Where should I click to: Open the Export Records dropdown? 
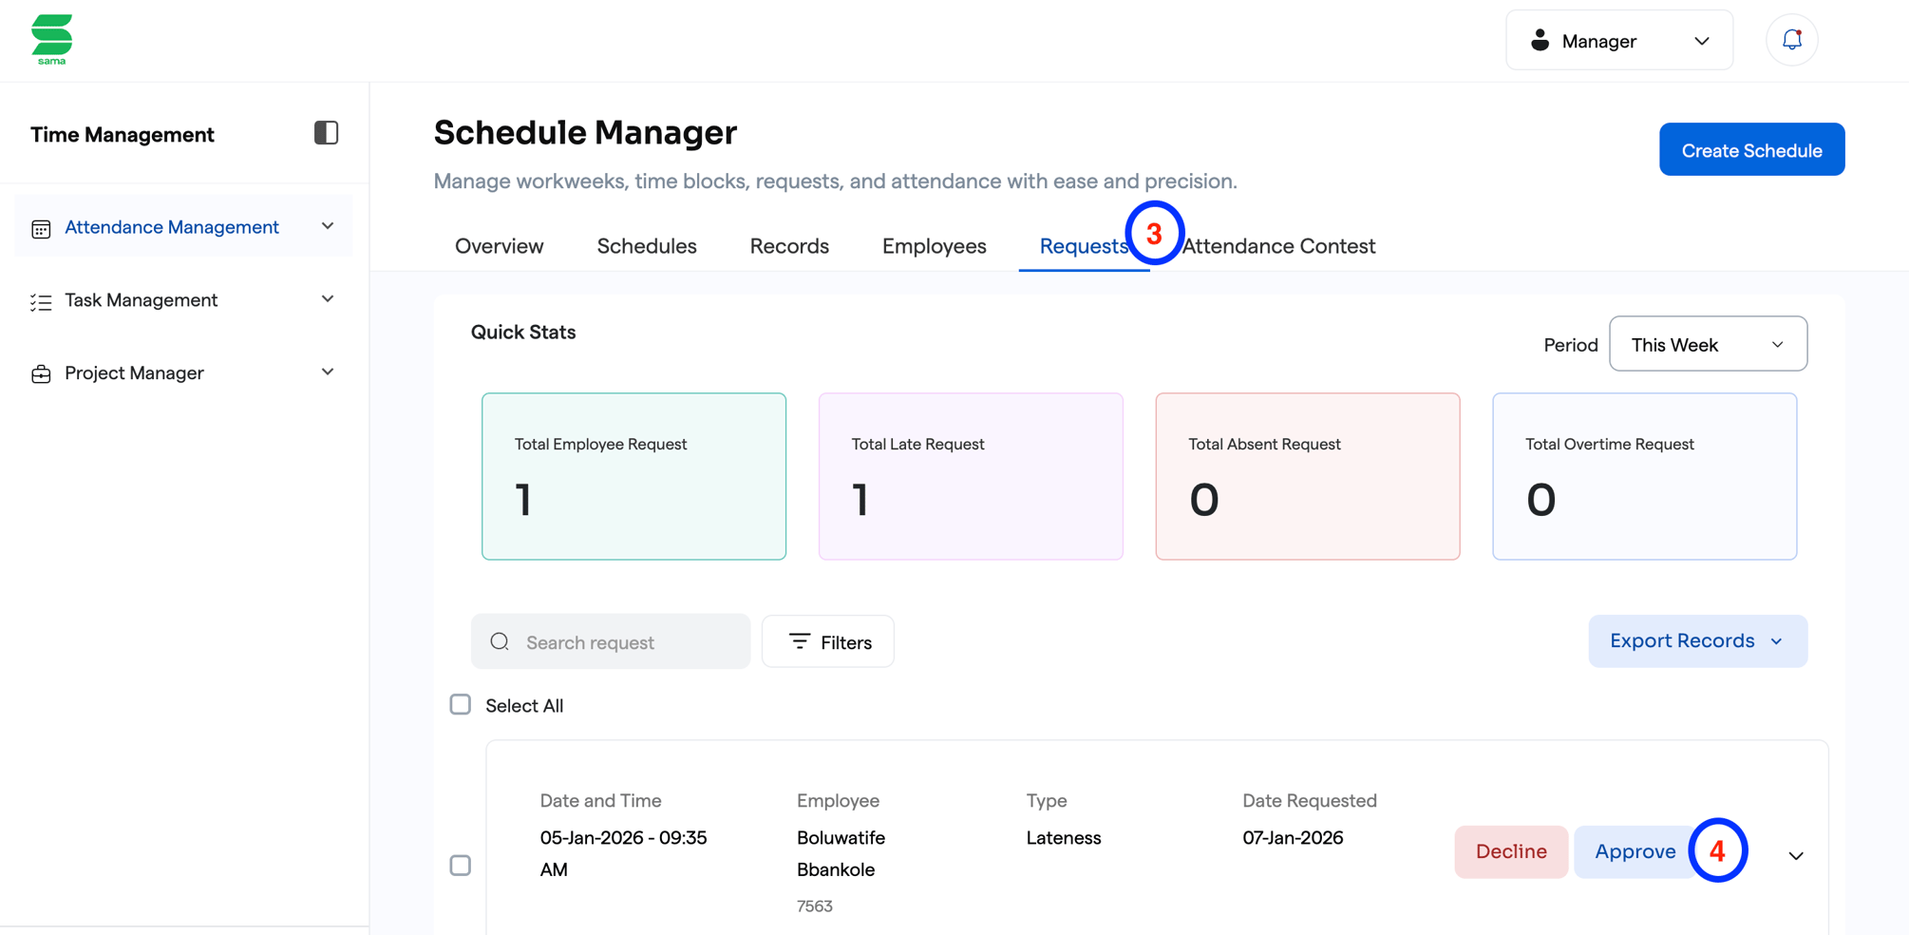[1696, 640]
